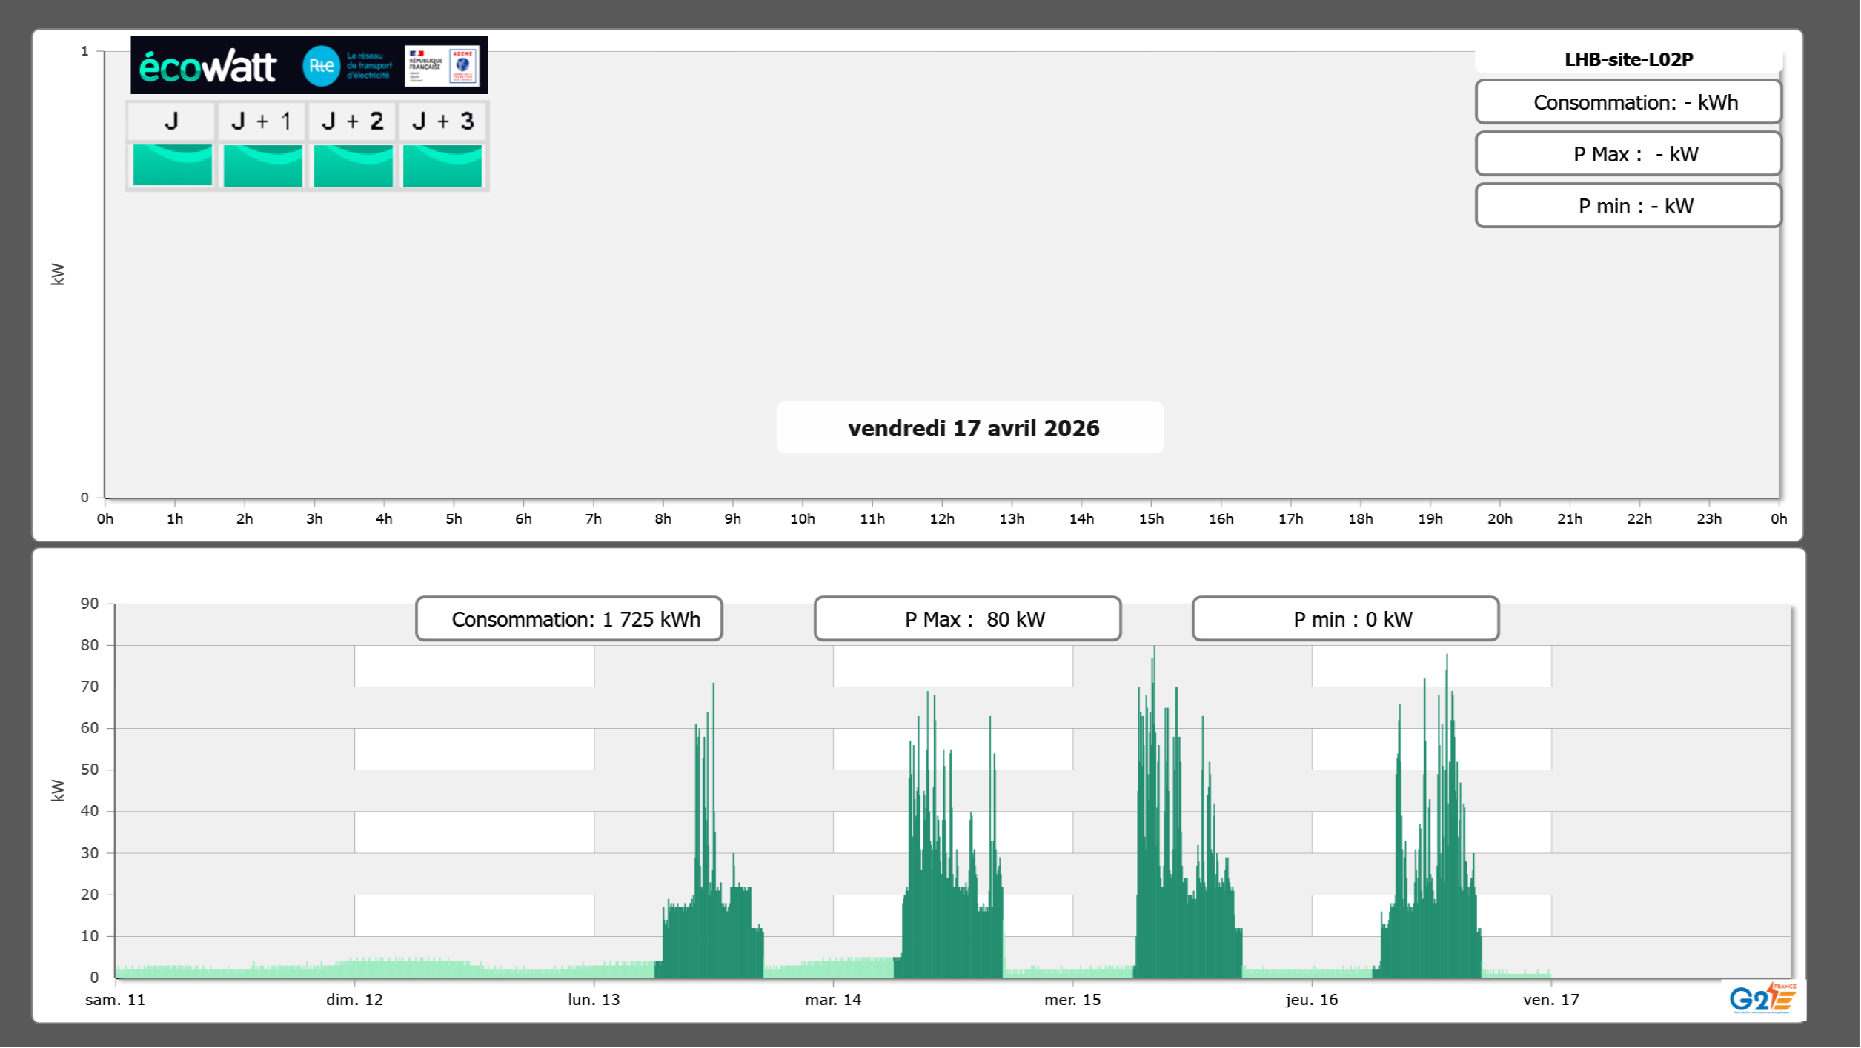Click the RTE round logo

pyautogui.click(x=321, y=66)
